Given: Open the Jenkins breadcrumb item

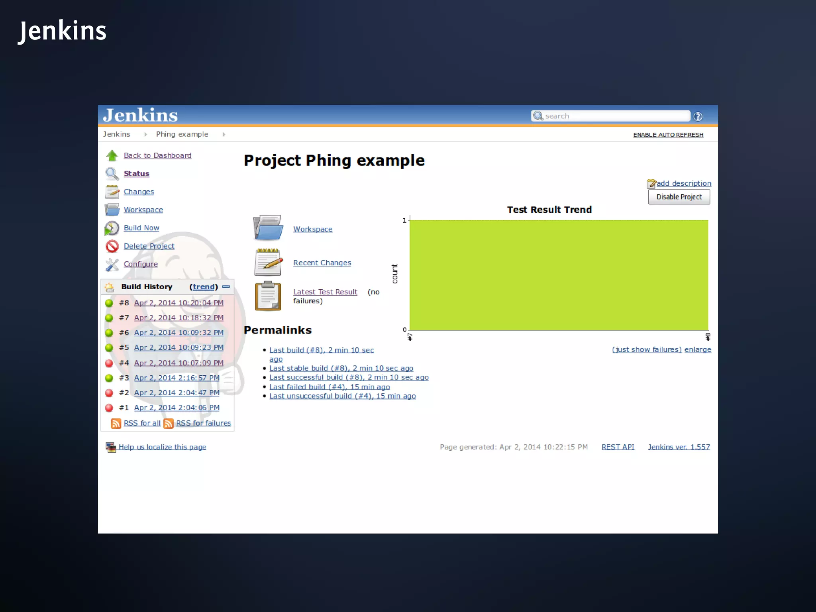Looking at the screenshot, I should [x=116, y=134].
